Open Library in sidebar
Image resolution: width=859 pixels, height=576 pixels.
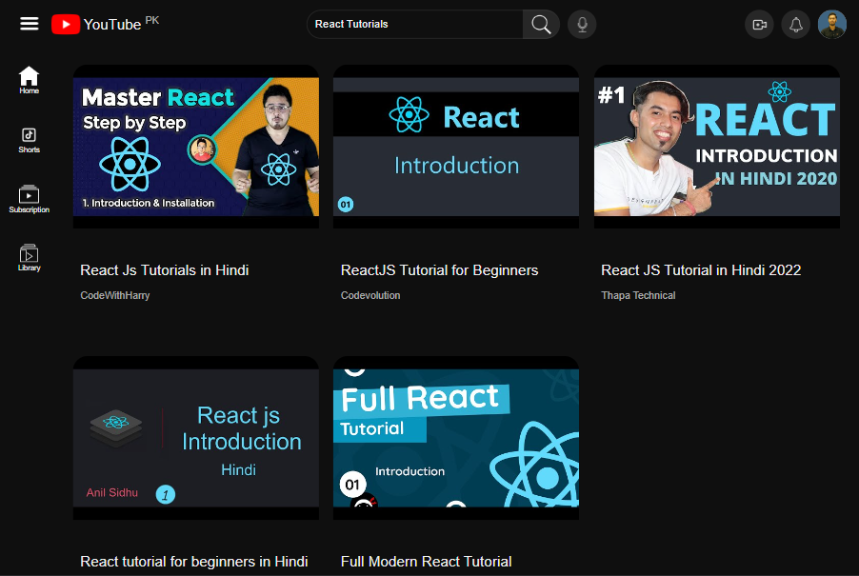pos(29,258)
